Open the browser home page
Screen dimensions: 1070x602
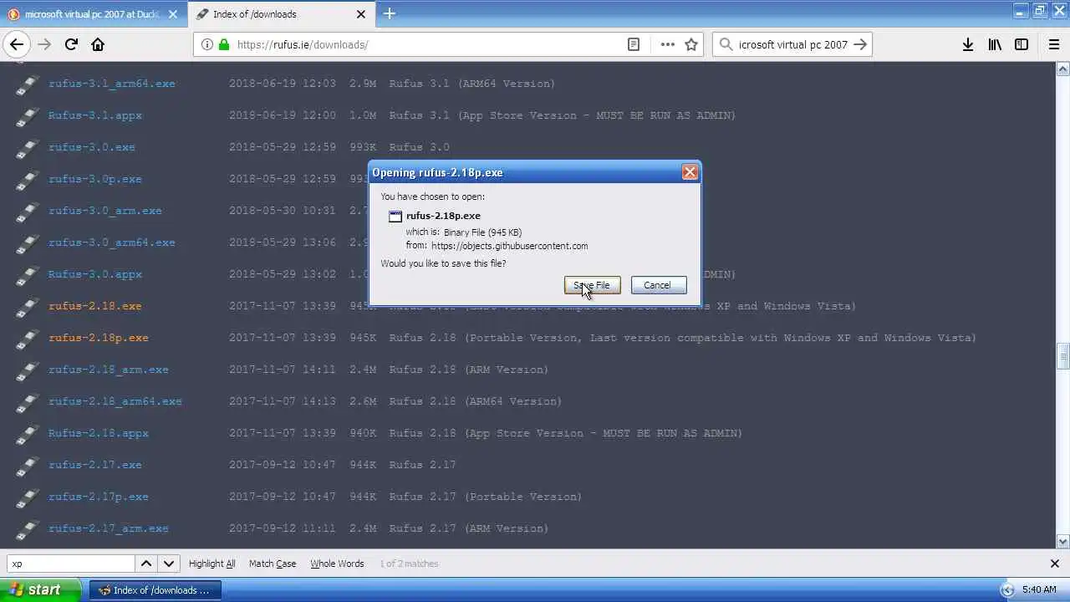pyautogui.click(x=98, y=44)
